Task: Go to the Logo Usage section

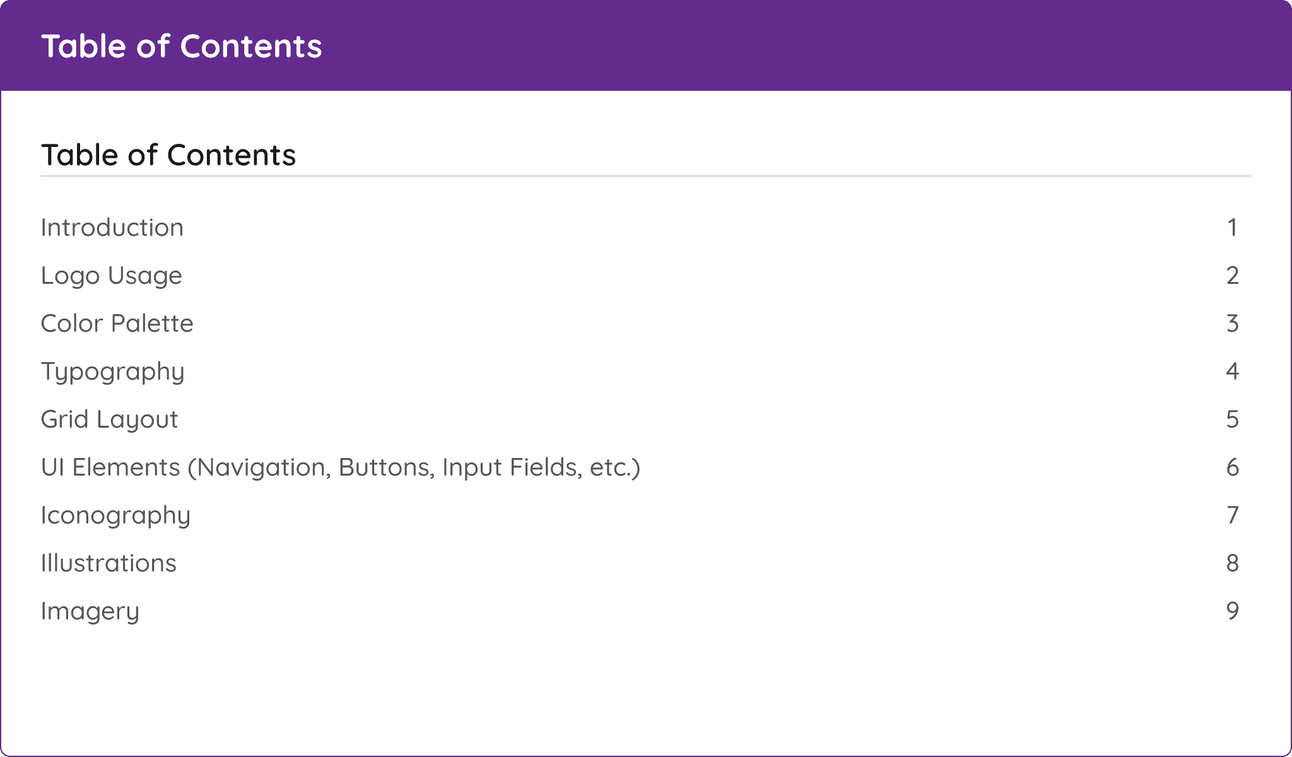Action: pos(112,276)
